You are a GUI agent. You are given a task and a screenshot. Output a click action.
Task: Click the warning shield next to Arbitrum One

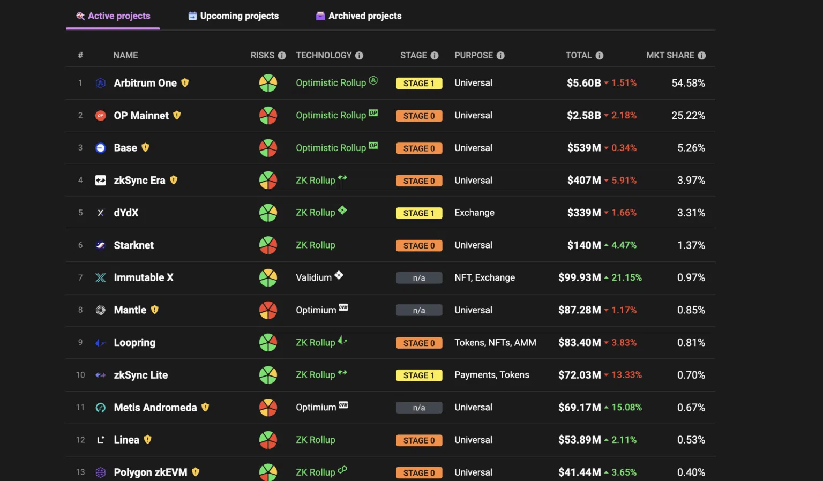[185, 82]
